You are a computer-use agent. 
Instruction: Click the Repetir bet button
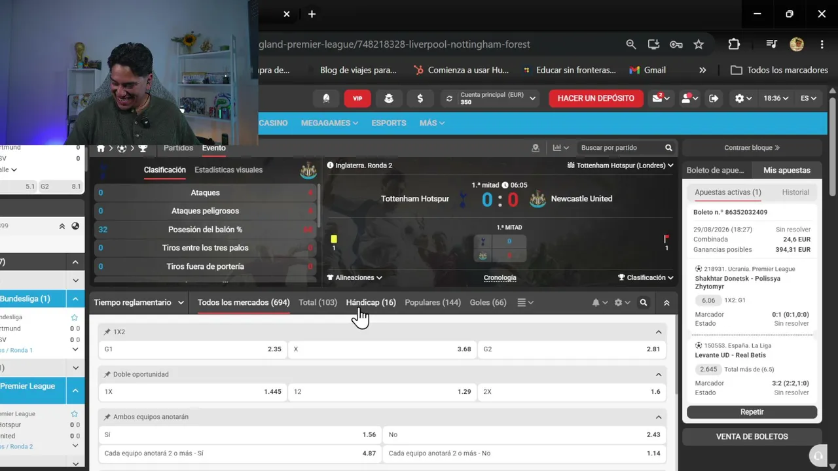(752, 412)
